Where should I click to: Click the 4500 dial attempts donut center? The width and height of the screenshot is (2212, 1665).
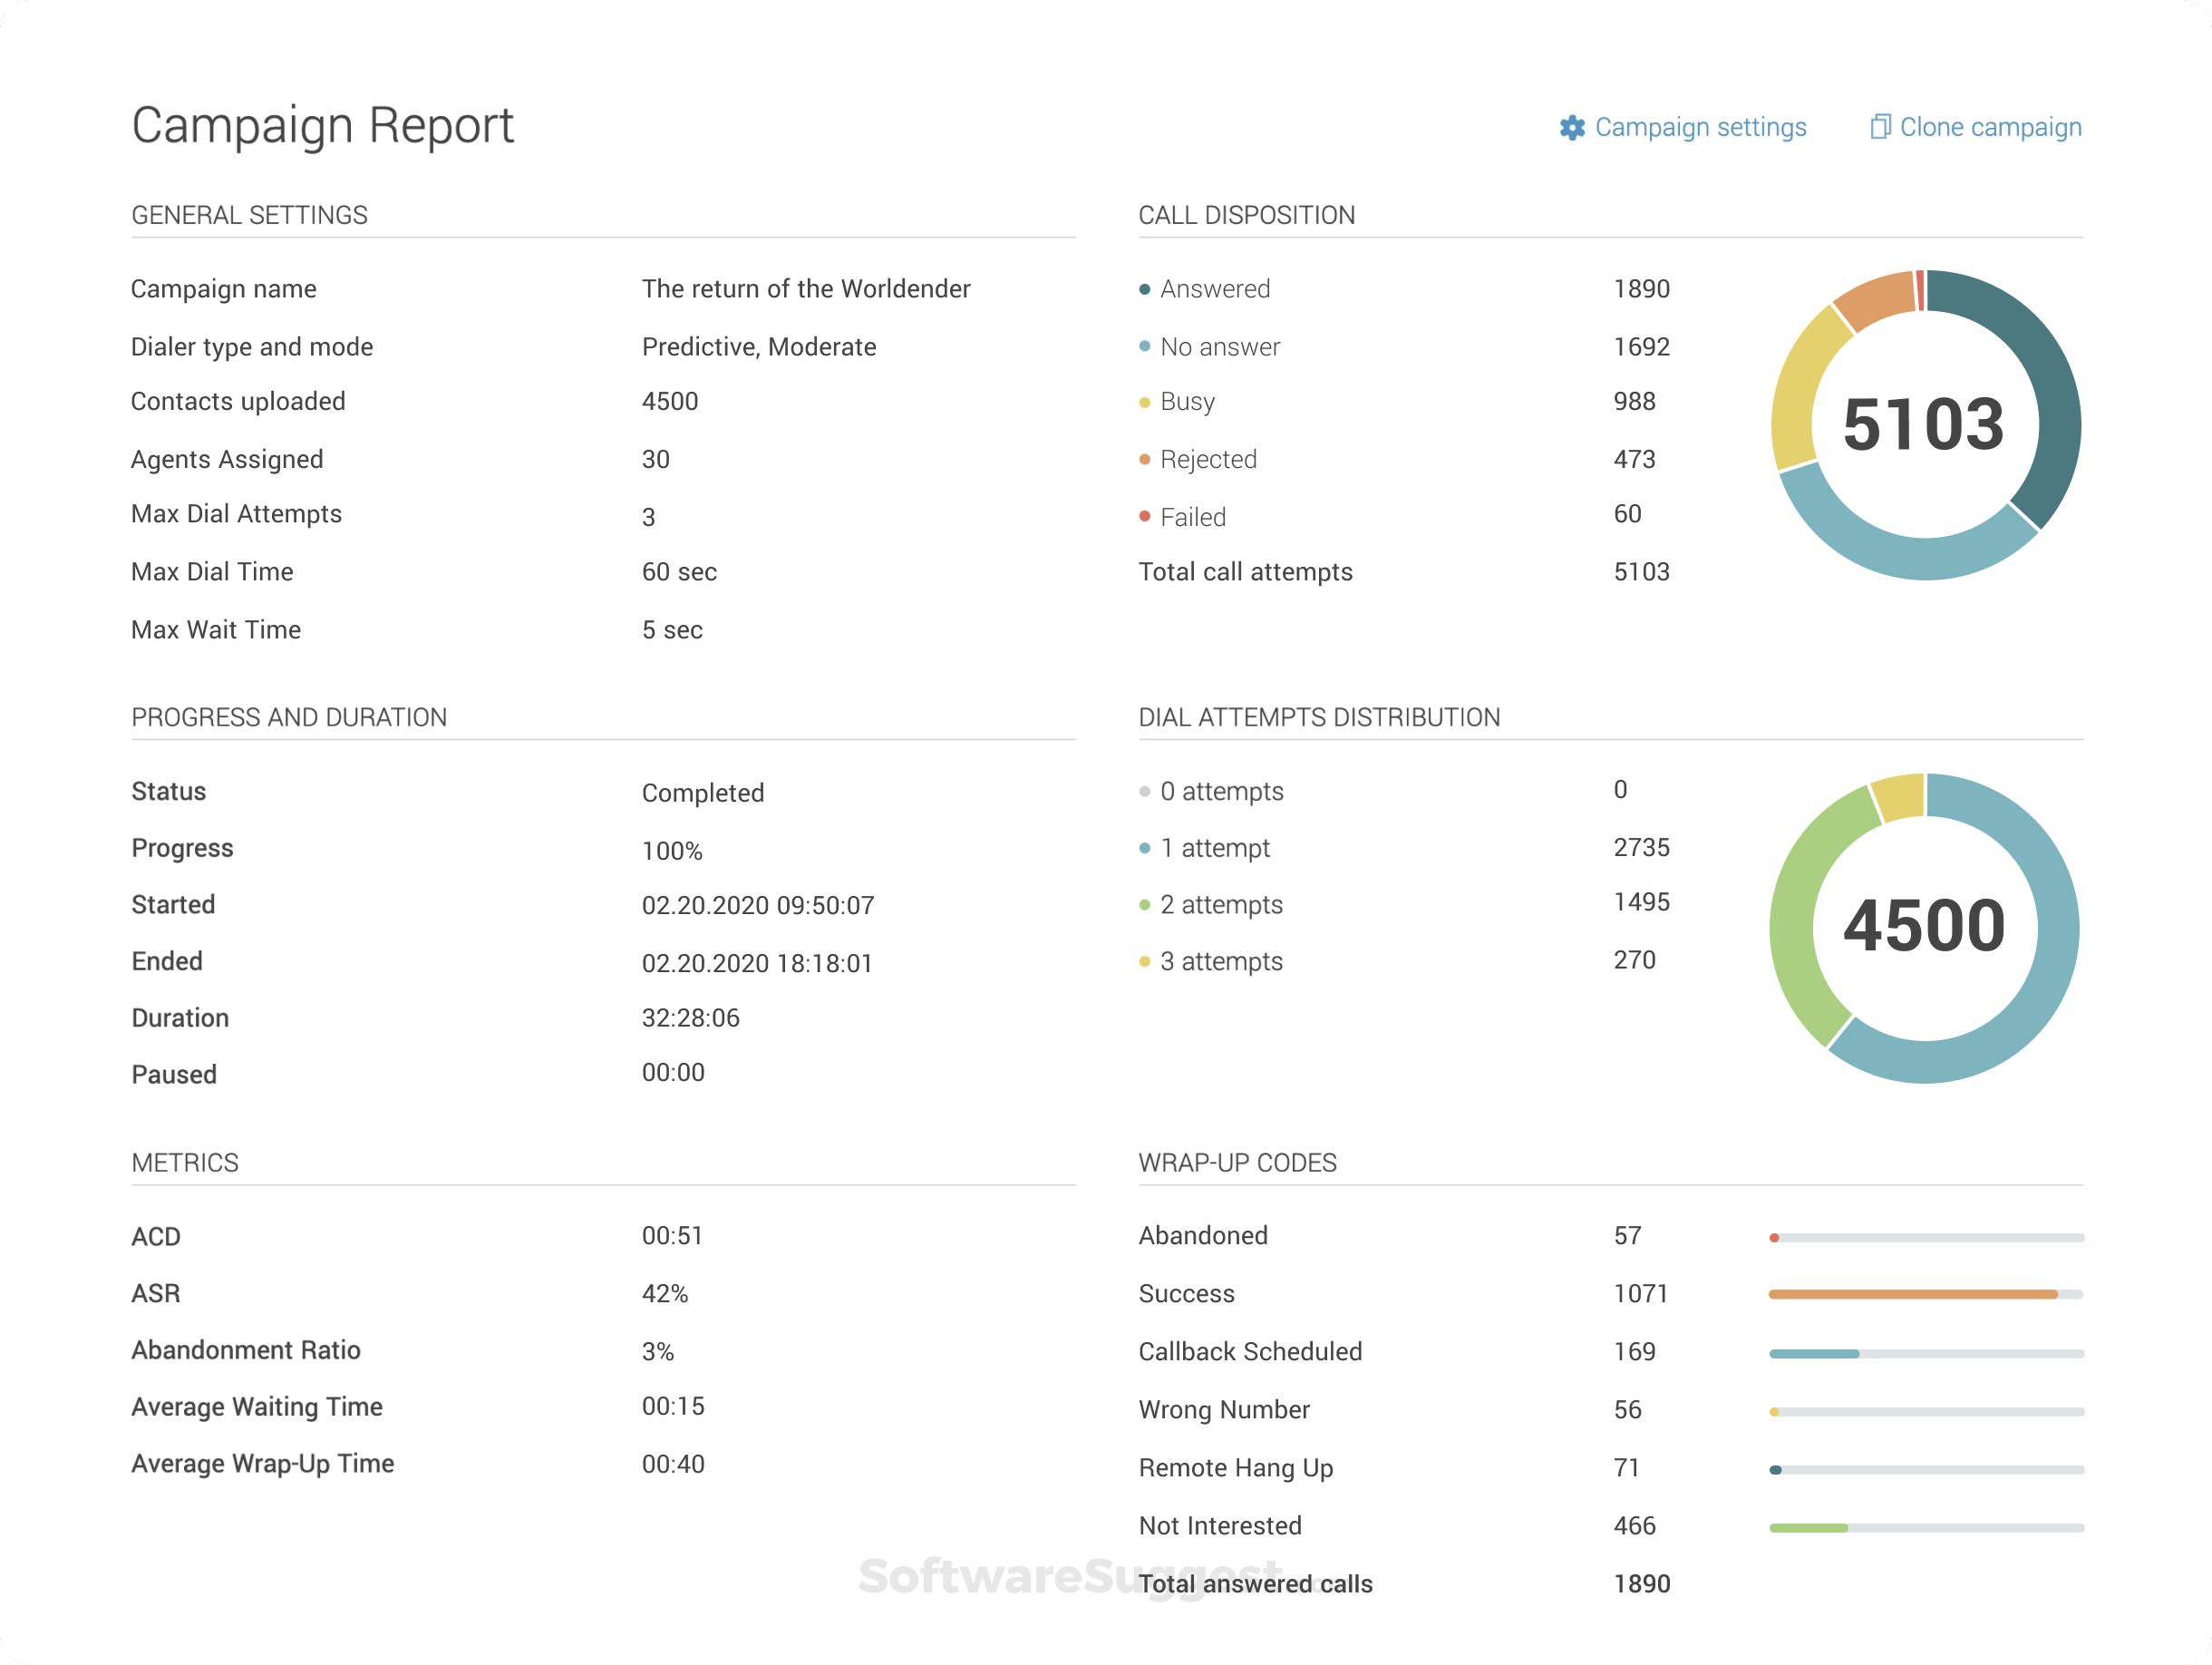[x=1923, y=927]
